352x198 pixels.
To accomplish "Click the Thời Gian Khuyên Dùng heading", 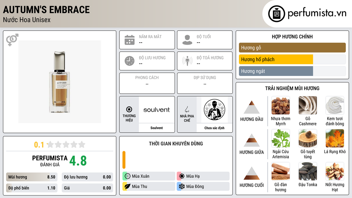I will (176, 144).
